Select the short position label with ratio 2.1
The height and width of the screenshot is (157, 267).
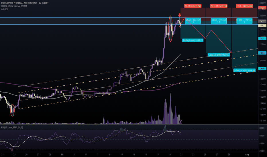pos(219,21)
